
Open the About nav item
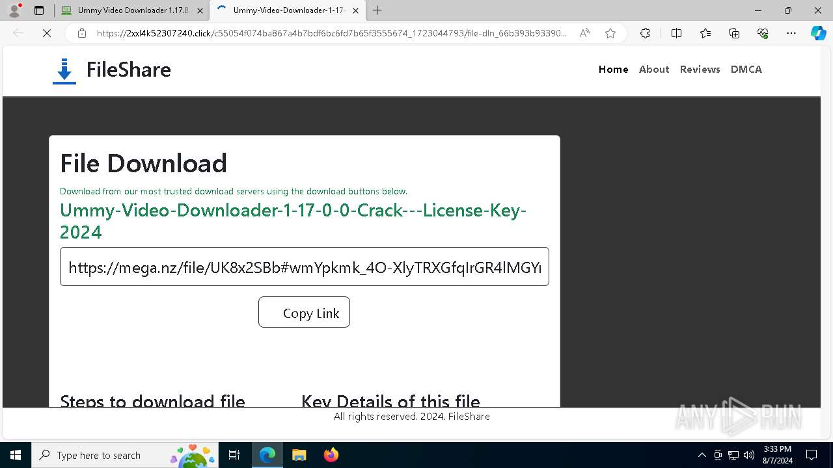click(654, 69)
